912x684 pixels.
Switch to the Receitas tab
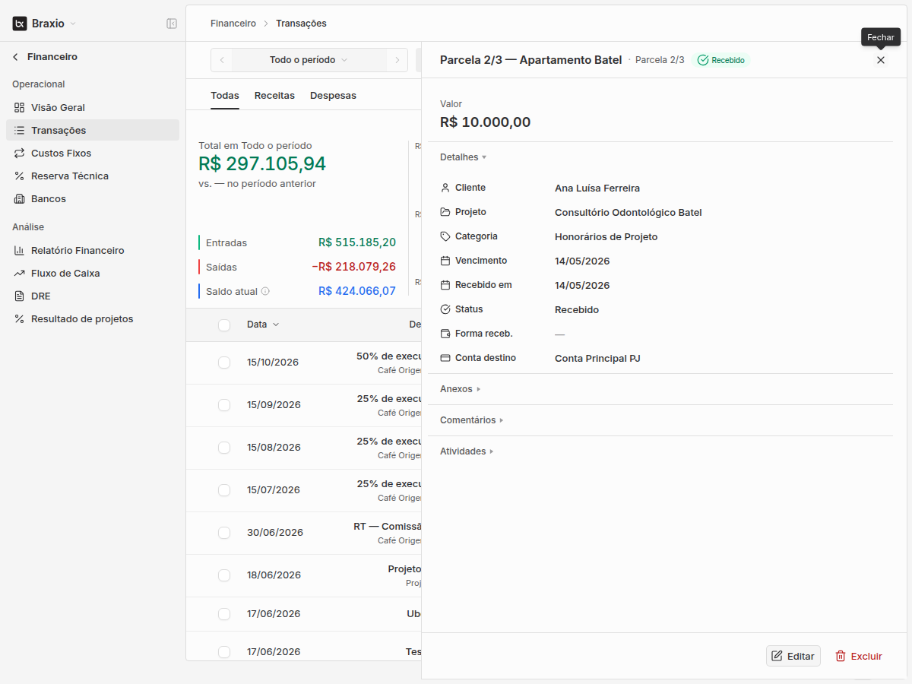(274, 96)
